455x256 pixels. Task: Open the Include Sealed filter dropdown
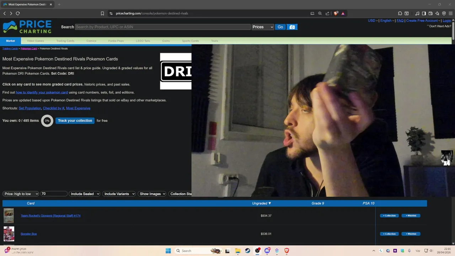point(84,194)
